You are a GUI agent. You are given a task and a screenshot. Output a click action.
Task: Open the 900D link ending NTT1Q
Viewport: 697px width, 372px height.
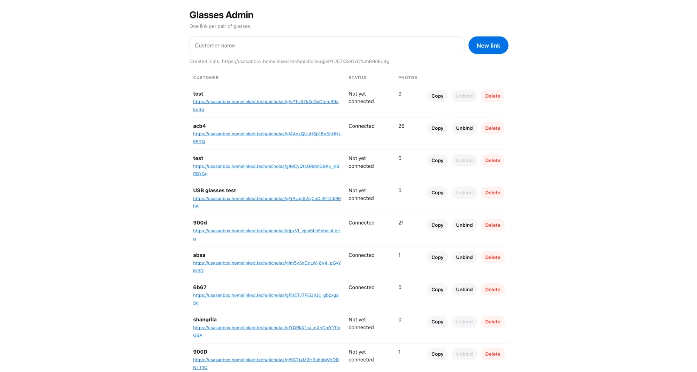266,364
